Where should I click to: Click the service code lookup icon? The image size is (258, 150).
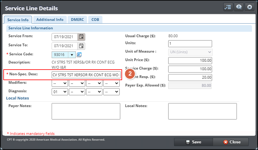[79, 55]
